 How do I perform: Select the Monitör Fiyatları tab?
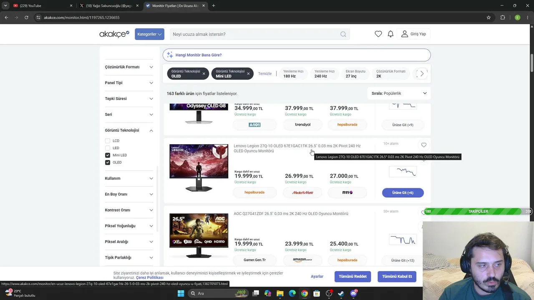(175, 6)
